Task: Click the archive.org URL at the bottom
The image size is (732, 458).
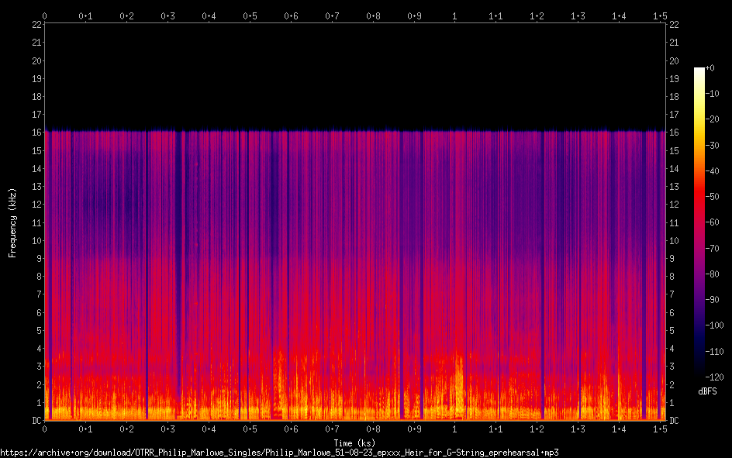Action: pos(279,452)
